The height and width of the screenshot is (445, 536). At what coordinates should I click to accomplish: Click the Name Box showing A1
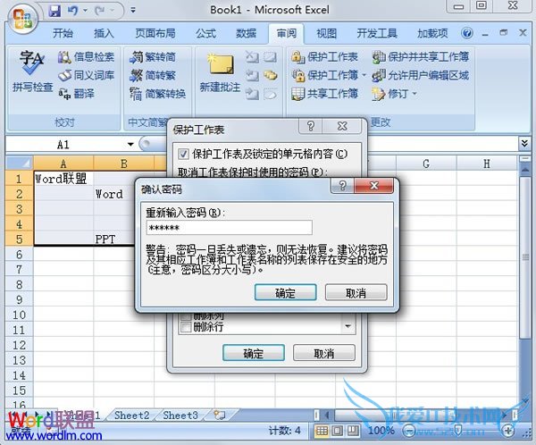pyautogui.click(x=63, y=145)
